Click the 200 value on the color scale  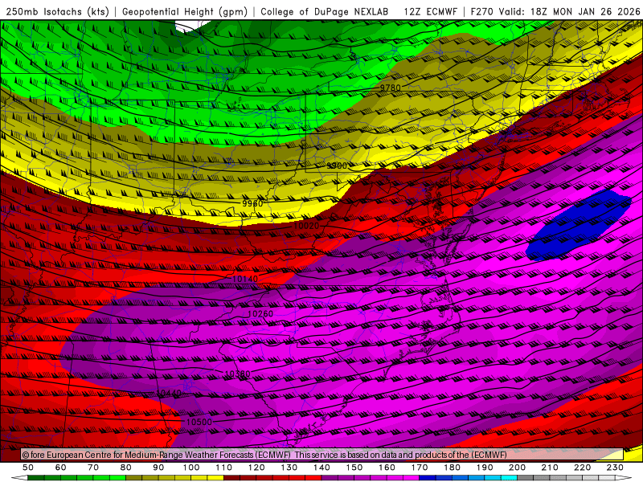pos(517,468)
